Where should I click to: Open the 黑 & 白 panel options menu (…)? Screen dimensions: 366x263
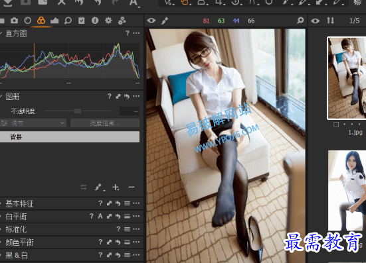pyautogui.click(x=136, y=255)
